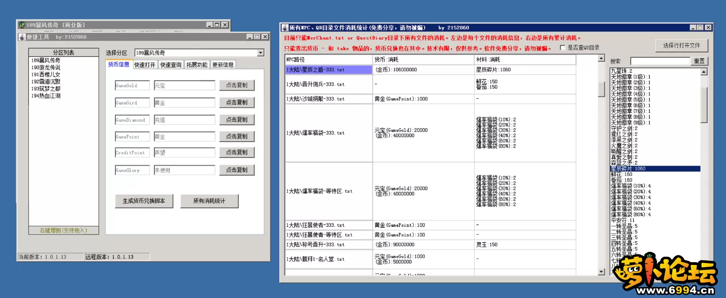Select row 1大陆\爆率福袋-333.txt
The image size is (726, 298).
coord(329,133)
